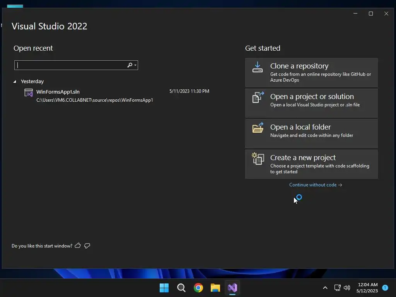Viewport: 396px width, 297px height.
Task: Select the WinFormsApp1.sln file name
Action: click(x=58, y=92)
